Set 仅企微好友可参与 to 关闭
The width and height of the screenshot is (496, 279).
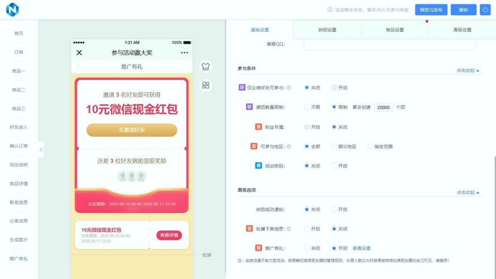pyautogui.click(x=306, y=88)
